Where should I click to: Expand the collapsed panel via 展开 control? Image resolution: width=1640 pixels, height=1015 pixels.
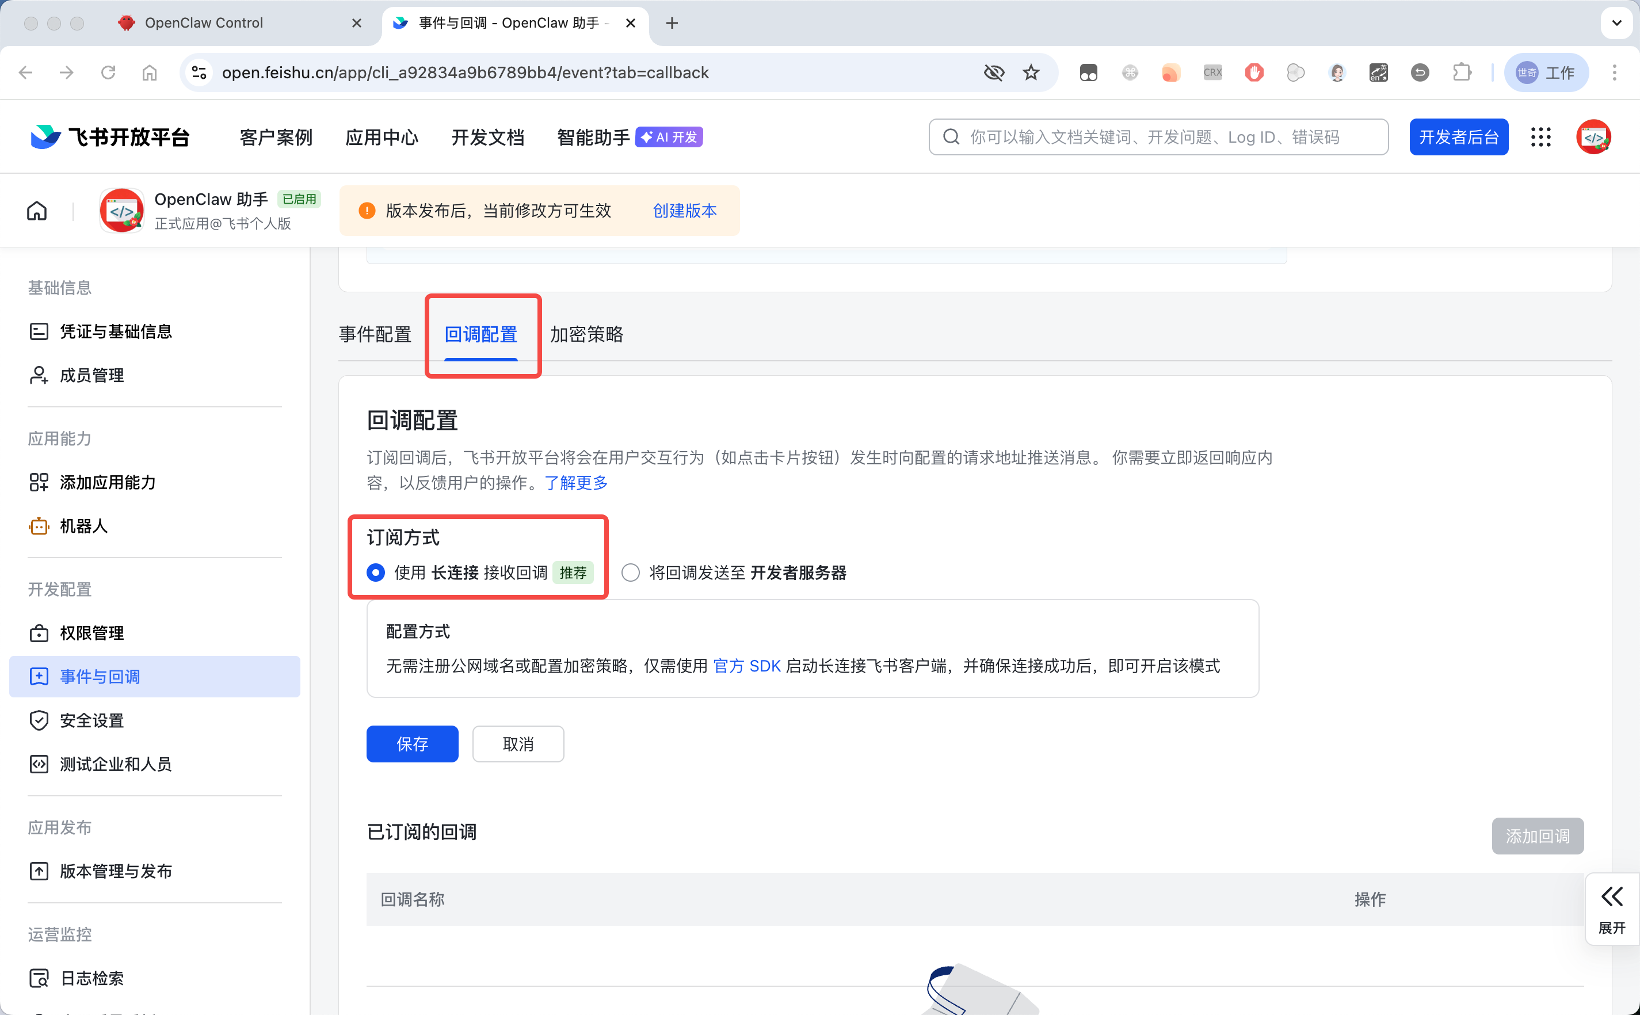pos(1612,910)
